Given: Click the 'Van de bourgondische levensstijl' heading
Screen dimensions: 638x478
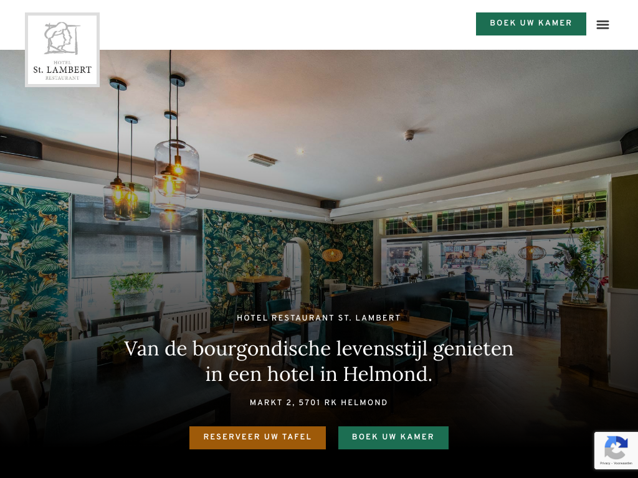Looking at the screenshot, I should 318,361.
